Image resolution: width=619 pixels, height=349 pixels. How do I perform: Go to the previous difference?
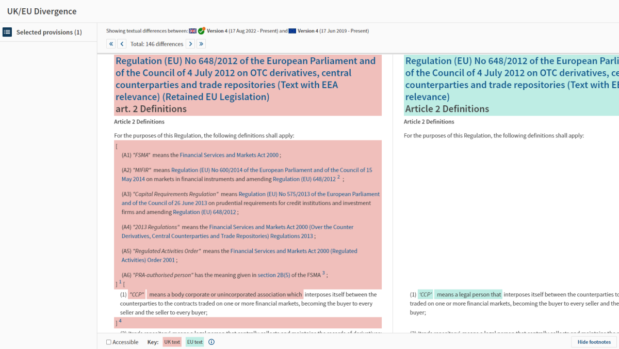pyautogui.click(x=122, y=44)
